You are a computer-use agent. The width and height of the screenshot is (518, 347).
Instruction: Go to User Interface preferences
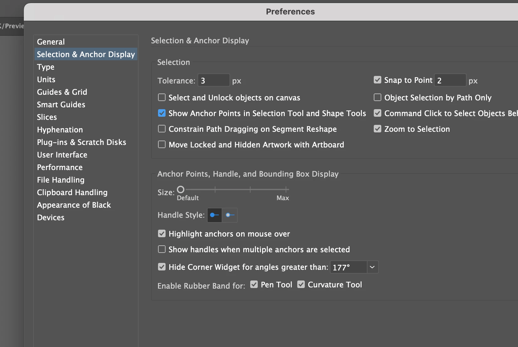click(62, 155)
